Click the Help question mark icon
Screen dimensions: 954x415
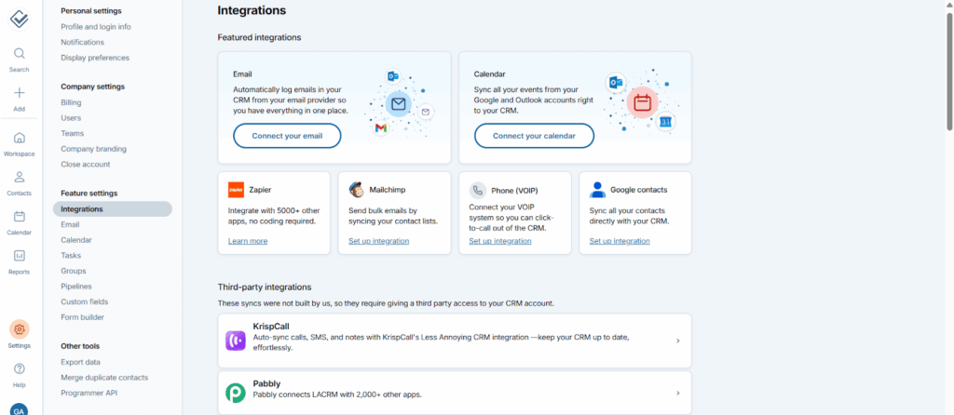pyautogui.click(x=20, y=368)
